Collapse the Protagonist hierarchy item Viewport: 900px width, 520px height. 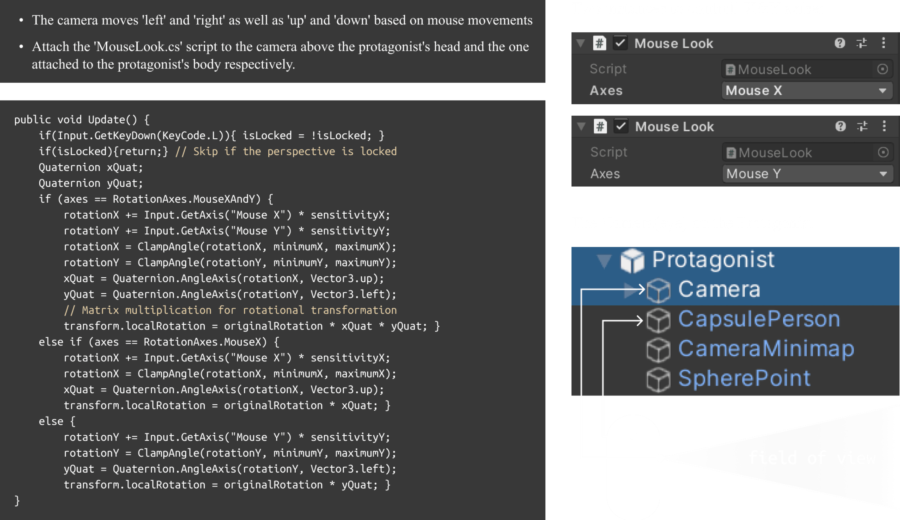click(x=604, y=261)
